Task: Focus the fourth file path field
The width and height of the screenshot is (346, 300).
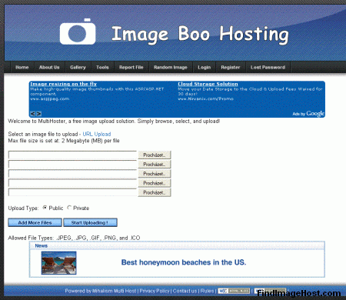Action: point(73,183)
